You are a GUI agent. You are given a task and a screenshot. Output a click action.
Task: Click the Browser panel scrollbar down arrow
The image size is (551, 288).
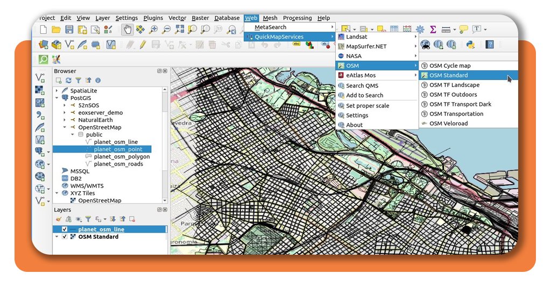(165, 200)
